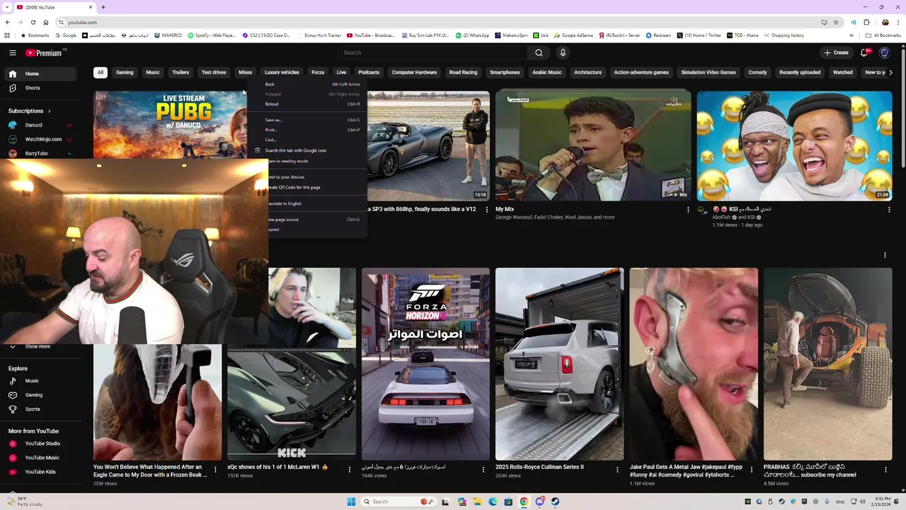Viewport: 906px width, 510px height.
Task: Open Shorts shelf options three-dot menu
Action: (885, 255)
